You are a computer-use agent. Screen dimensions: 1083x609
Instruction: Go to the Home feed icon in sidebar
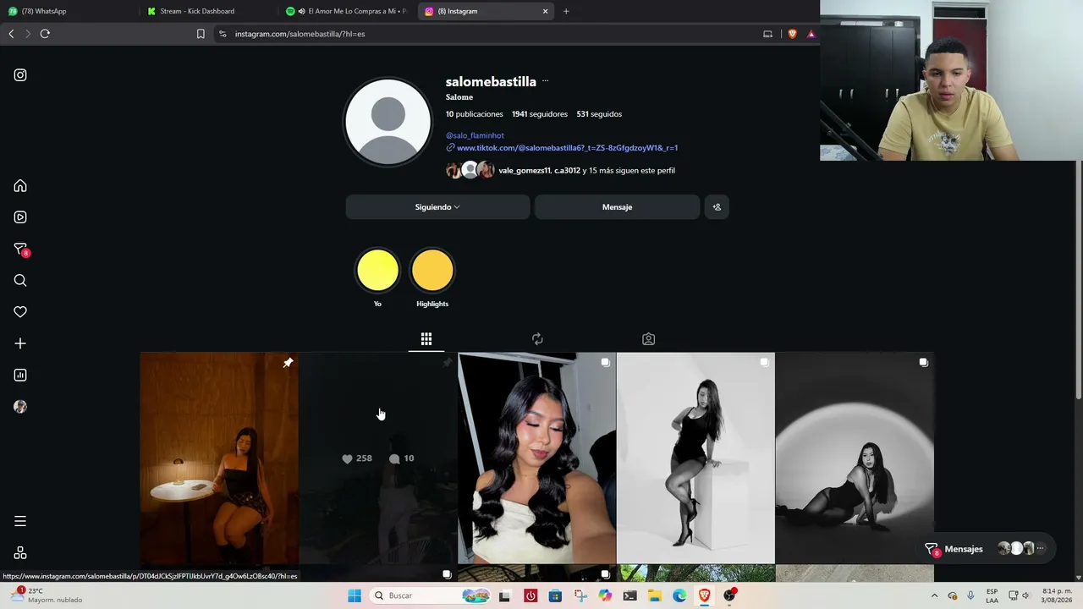pyautogui.click(x=20, y=186)
